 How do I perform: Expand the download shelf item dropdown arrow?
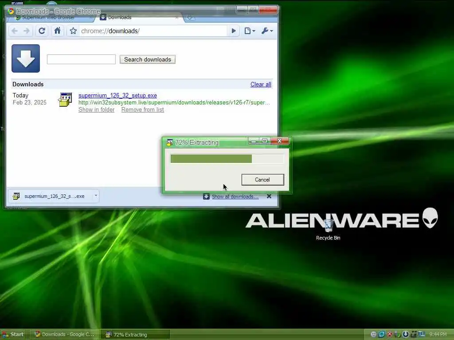tap(96, 196)
